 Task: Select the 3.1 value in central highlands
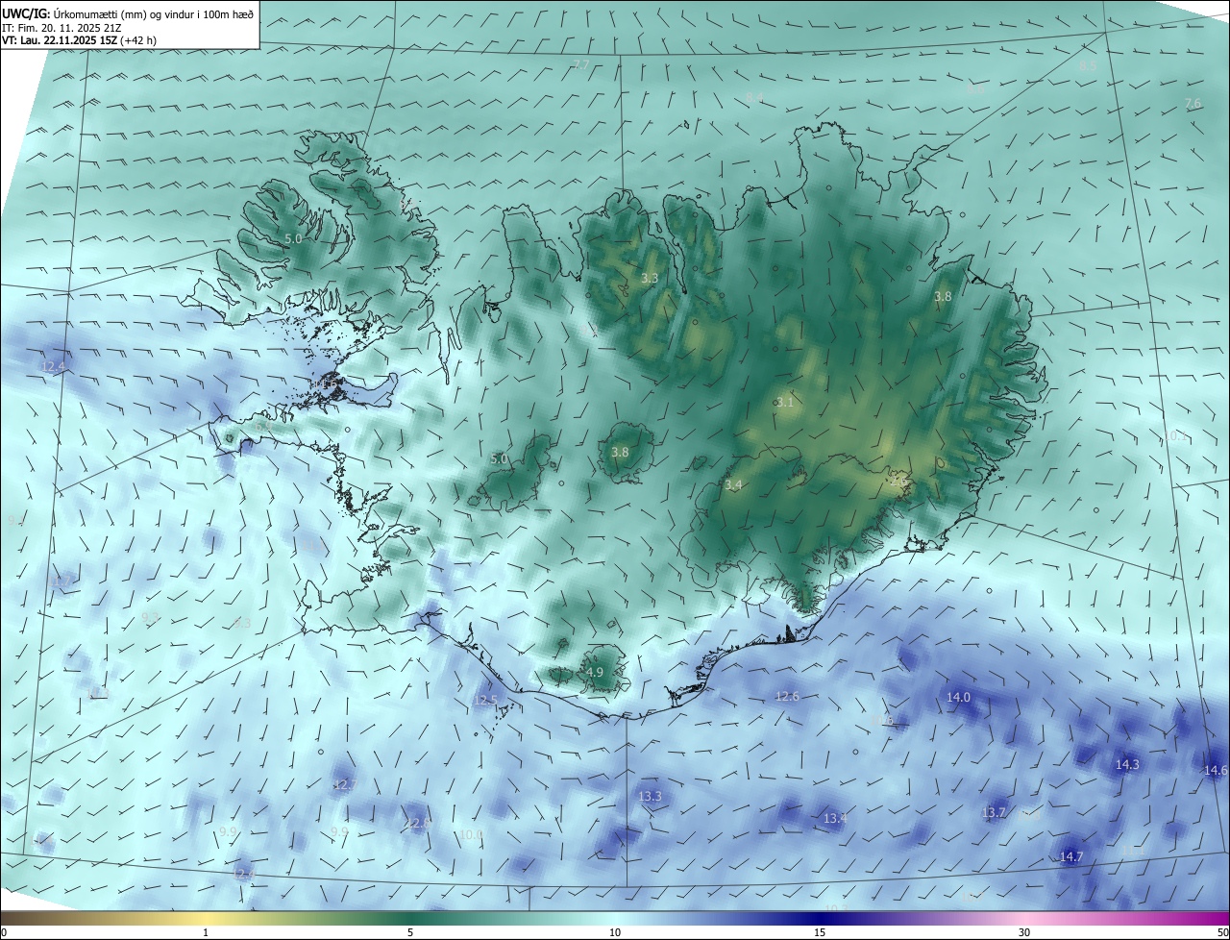(785, 402)
